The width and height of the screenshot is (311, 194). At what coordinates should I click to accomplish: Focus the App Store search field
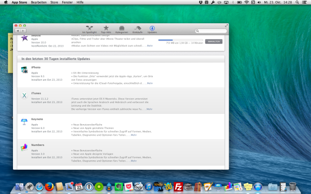211,31
